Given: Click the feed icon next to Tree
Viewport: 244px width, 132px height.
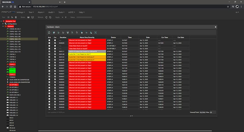Looking at the screenshot, I should click(12, 17).
